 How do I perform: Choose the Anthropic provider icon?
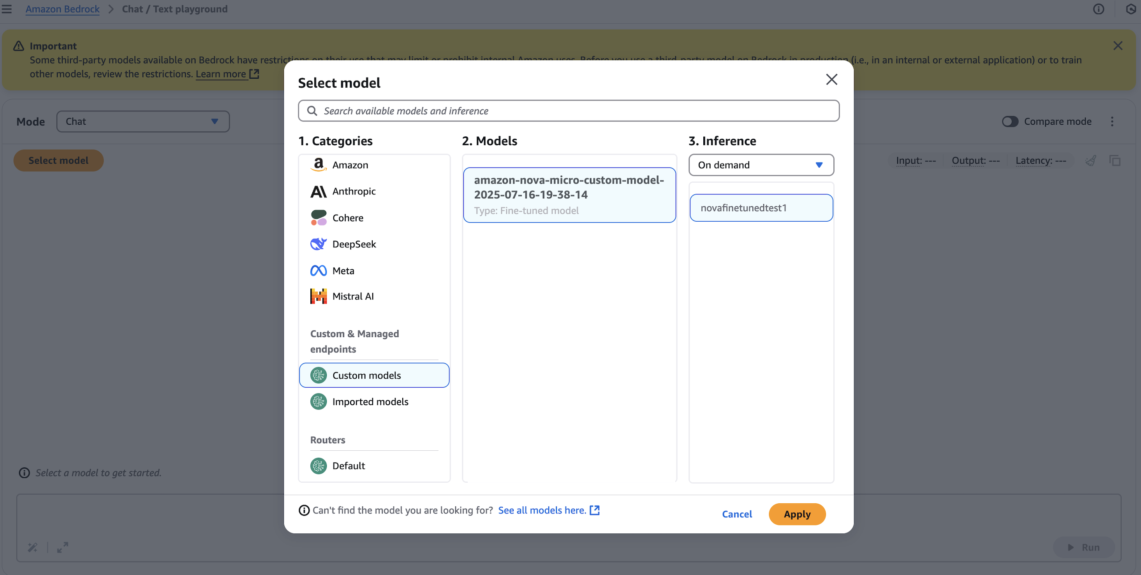pos(318,191)
